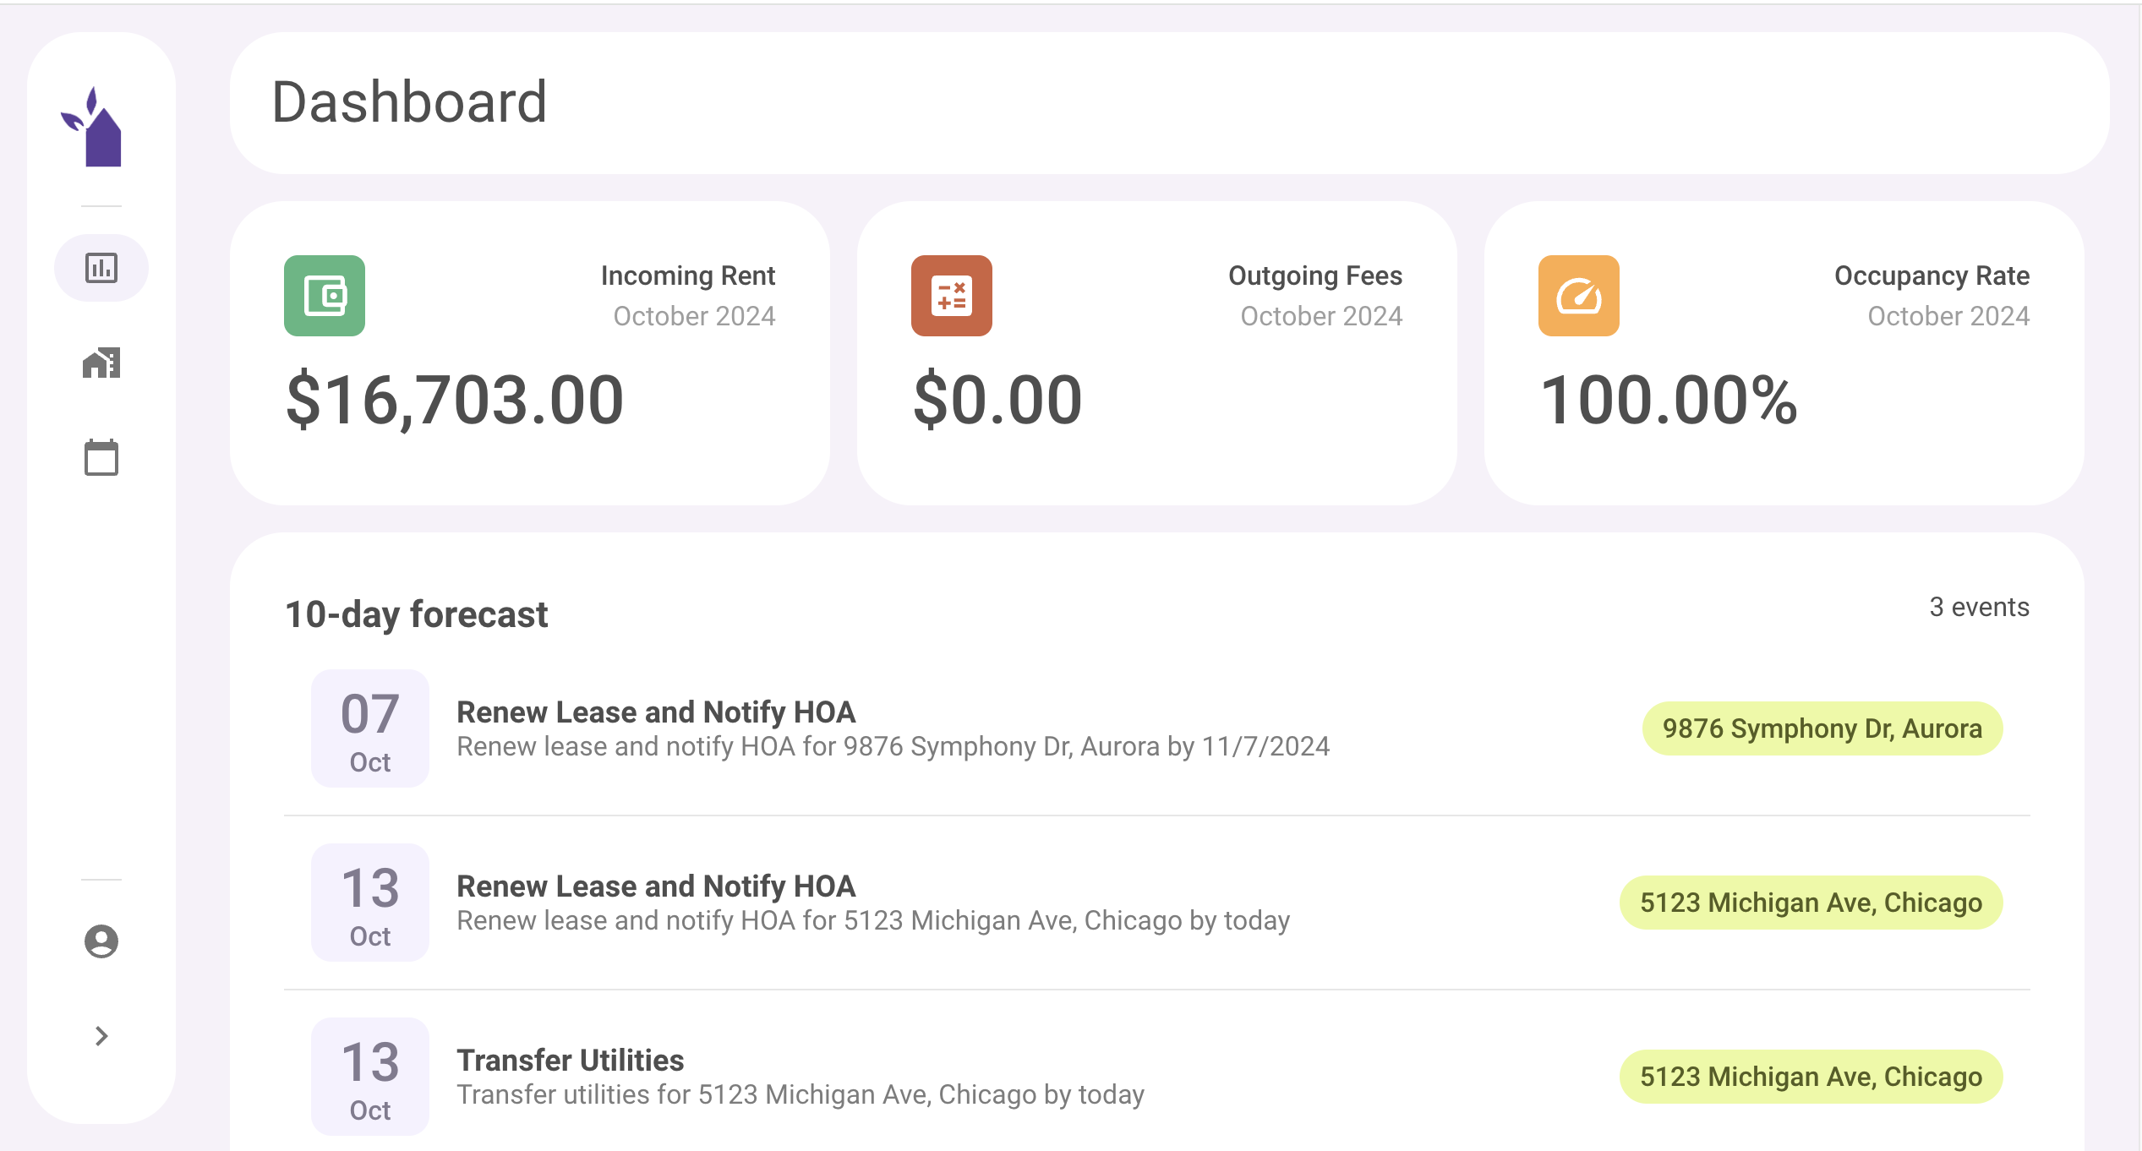Image resolution: width=2142 pixels, height=1151 pixels.
Task: Click the red Outgoing Fees calculator icon
Action: point(952,296)
